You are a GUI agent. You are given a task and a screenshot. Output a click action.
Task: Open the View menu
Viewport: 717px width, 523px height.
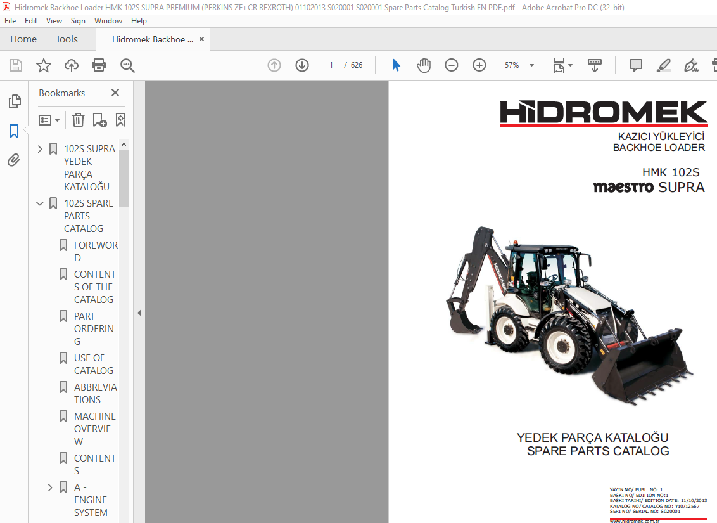click(x=54, y=20)
